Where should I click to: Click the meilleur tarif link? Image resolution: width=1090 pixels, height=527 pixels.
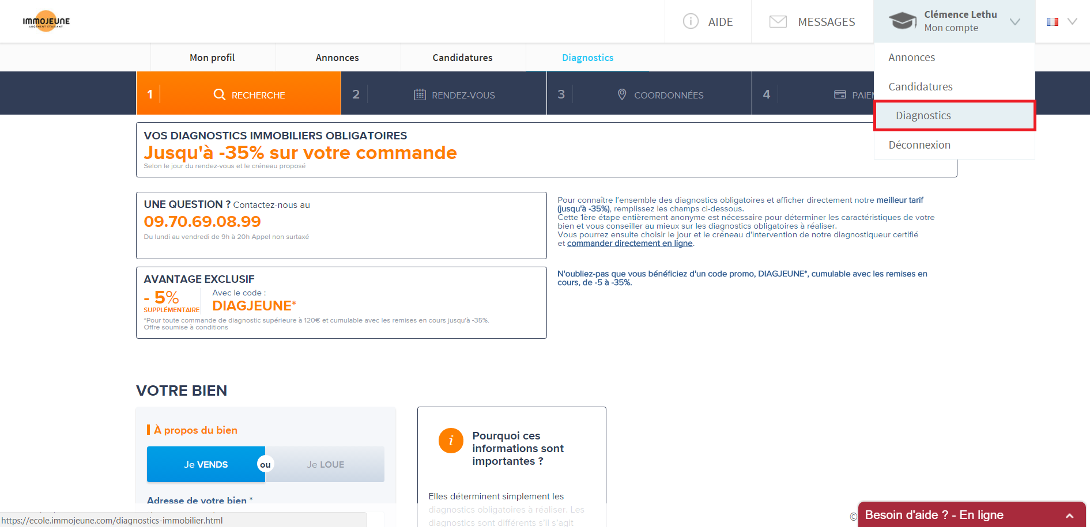point(900,200)
